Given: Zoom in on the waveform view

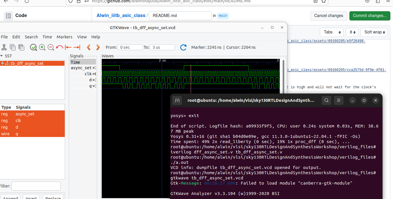Looking at the screenshot, I should click(42, 47).
